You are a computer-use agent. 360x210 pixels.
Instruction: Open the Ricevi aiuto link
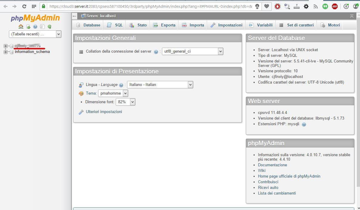click(268, 188)
